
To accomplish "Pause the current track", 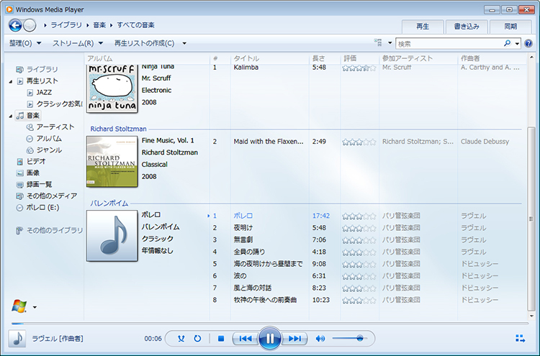I will click(270, 339).
